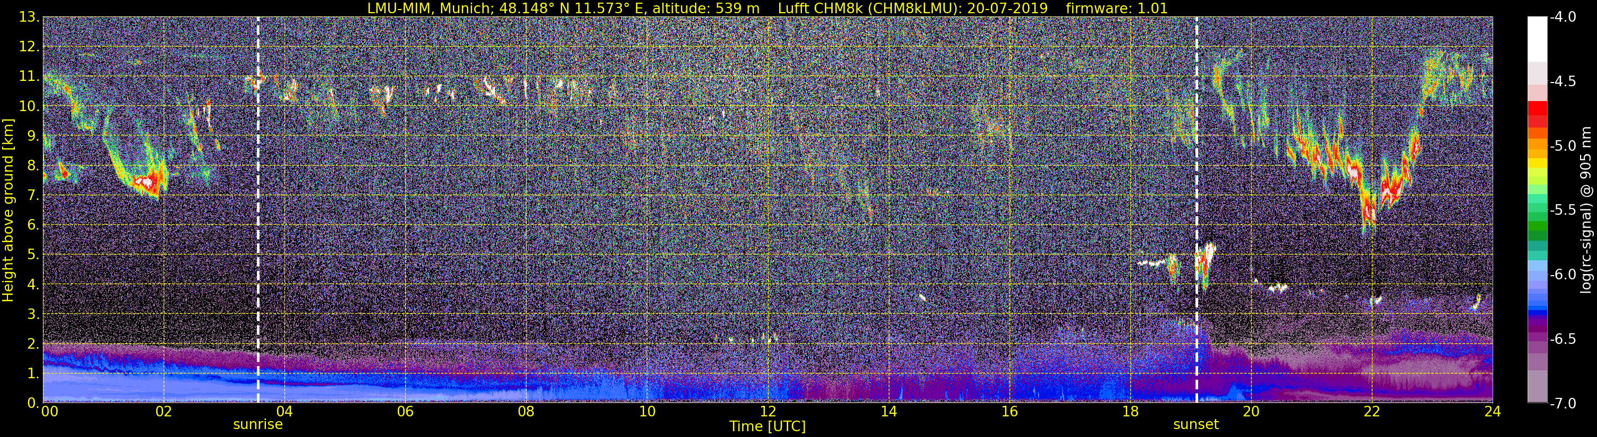Image resolution: width=1597 pixels, height=437 pixels.
Task: Click the firmware: 1.01 label
Action: tap(1117, 8)
